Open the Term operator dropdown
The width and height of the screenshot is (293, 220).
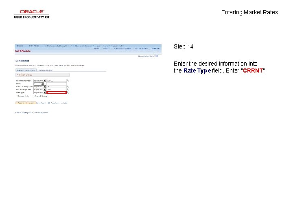pyautogui.click(x=42, y=84)
